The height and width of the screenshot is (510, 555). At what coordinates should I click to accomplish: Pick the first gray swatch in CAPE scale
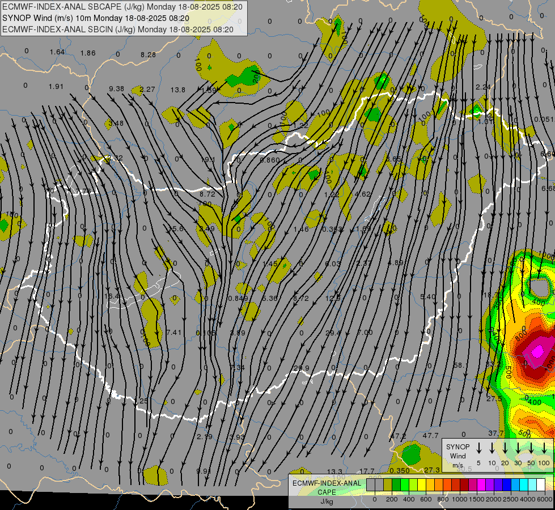click(x=371, y=484)
